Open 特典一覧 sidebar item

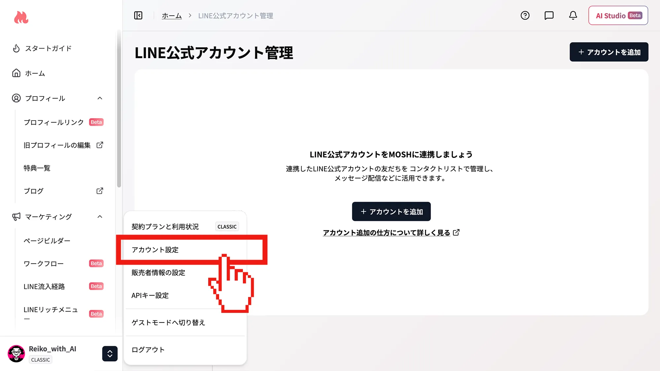point(37,168)
